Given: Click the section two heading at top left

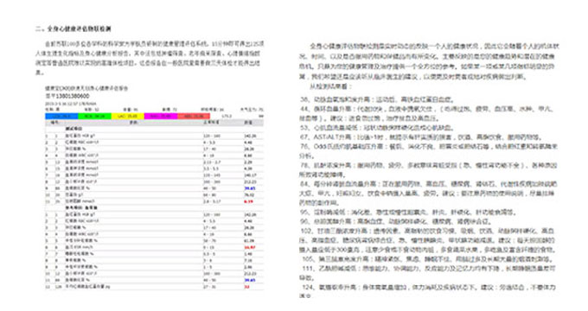Looking at the screenshot, I should point(73,29).
